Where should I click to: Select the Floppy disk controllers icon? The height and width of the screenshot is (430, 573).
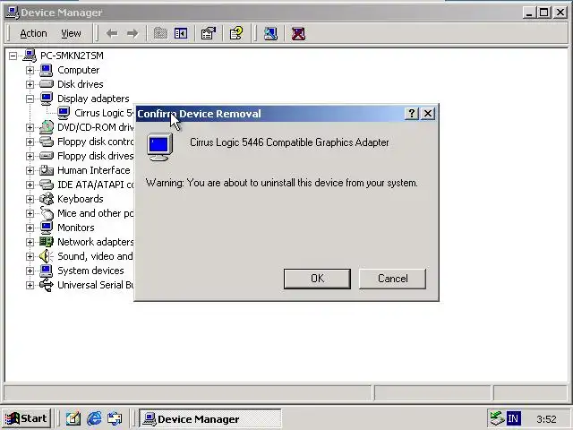tap(47, 142)
